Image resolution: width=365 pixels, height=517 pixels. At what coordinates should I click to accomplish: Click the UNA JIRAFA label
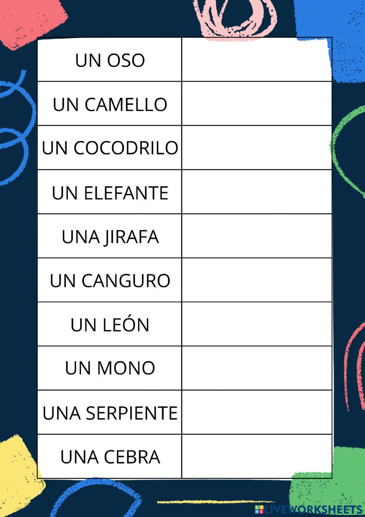[110, 237]
